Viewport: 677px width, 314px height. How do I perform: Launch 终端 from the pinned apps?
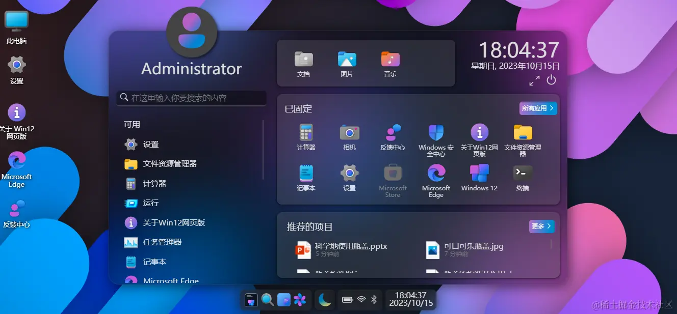click(x=523, y=178)
